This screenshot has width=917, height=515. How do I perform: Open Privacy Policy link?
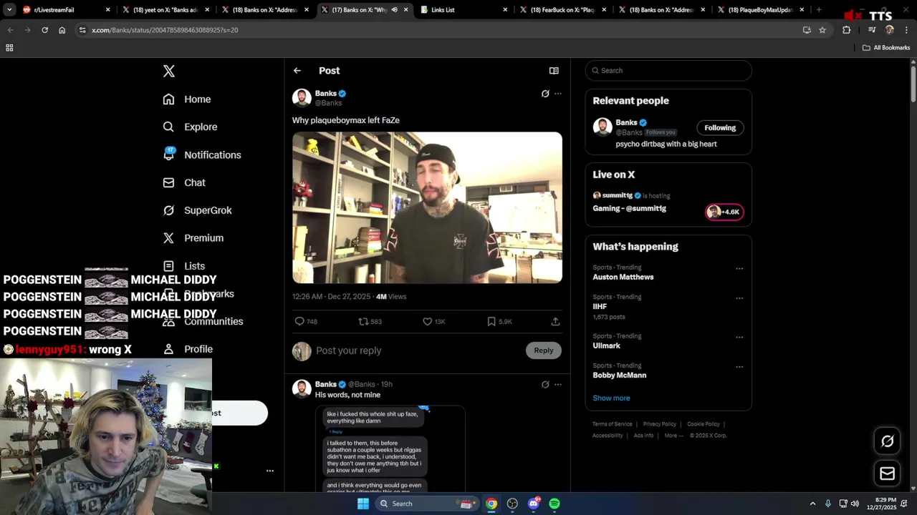coord(660,424)
